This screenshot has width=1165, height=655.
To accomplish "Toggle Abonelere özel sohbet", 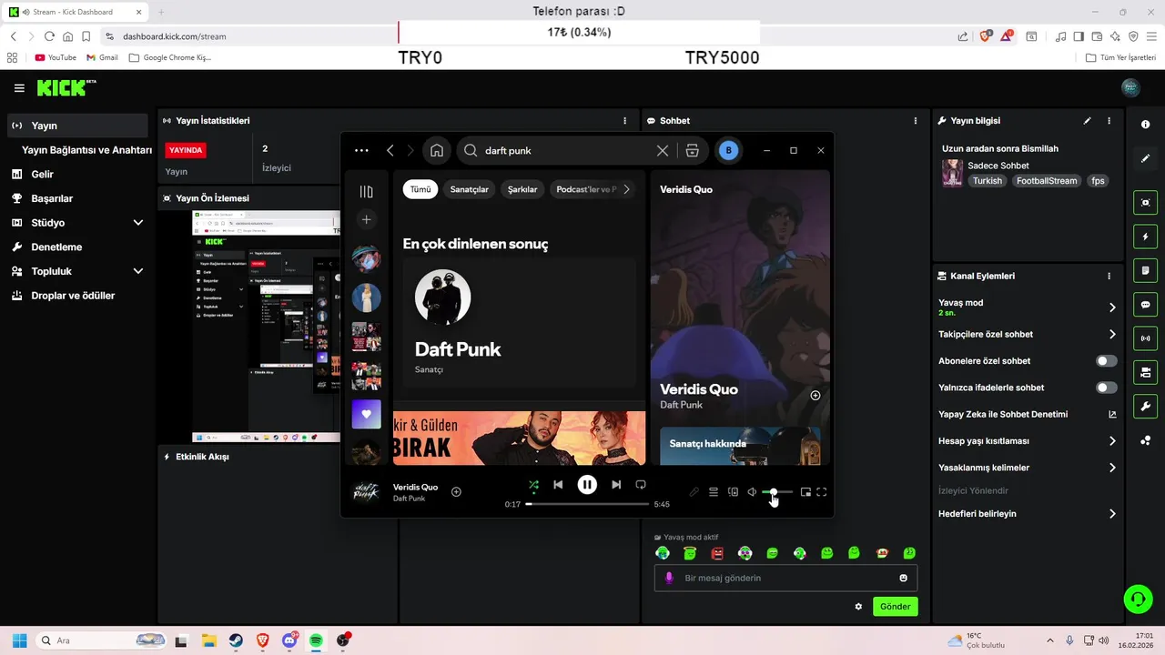I will pos(1106,361).
